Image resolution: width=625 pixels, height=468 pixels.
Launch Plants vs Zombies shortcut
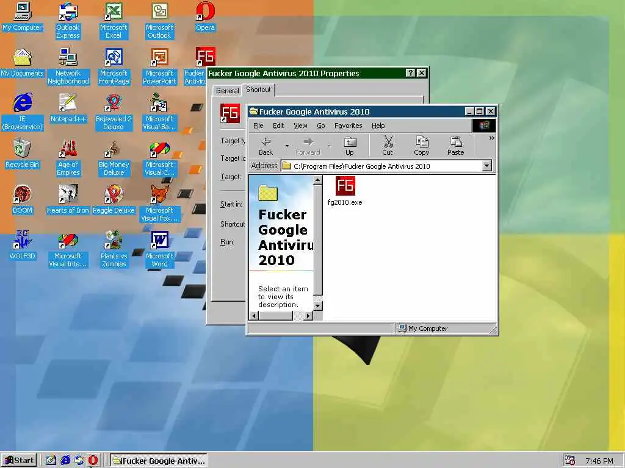click(x=114, y=249)
